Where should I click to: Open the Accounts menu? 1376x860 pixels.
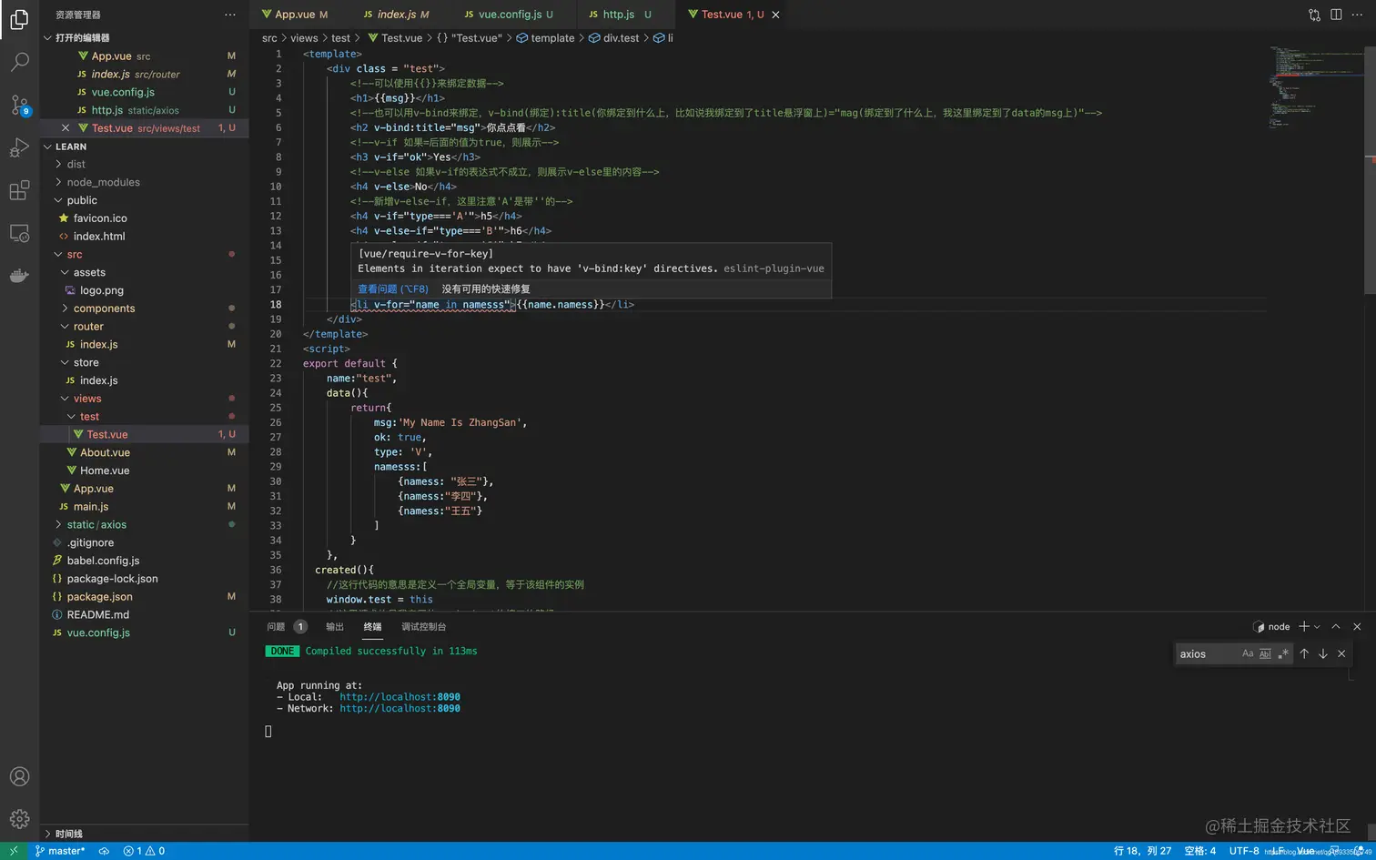(x=19, y=776)
